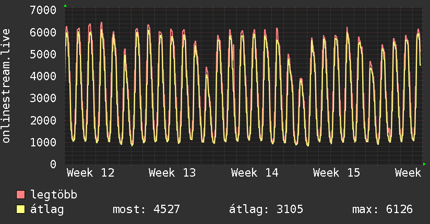This screenshot has height=224, width=430.
Task: Click the green arrow atop the y-axis
Action: [65, 6]
